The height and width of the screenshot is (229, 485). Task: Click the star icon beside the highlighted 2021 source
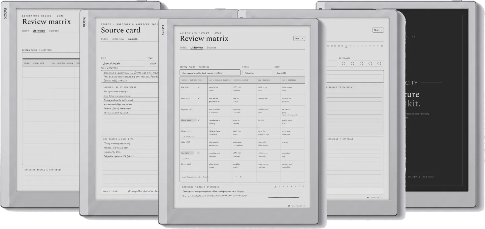pos(198,153)
